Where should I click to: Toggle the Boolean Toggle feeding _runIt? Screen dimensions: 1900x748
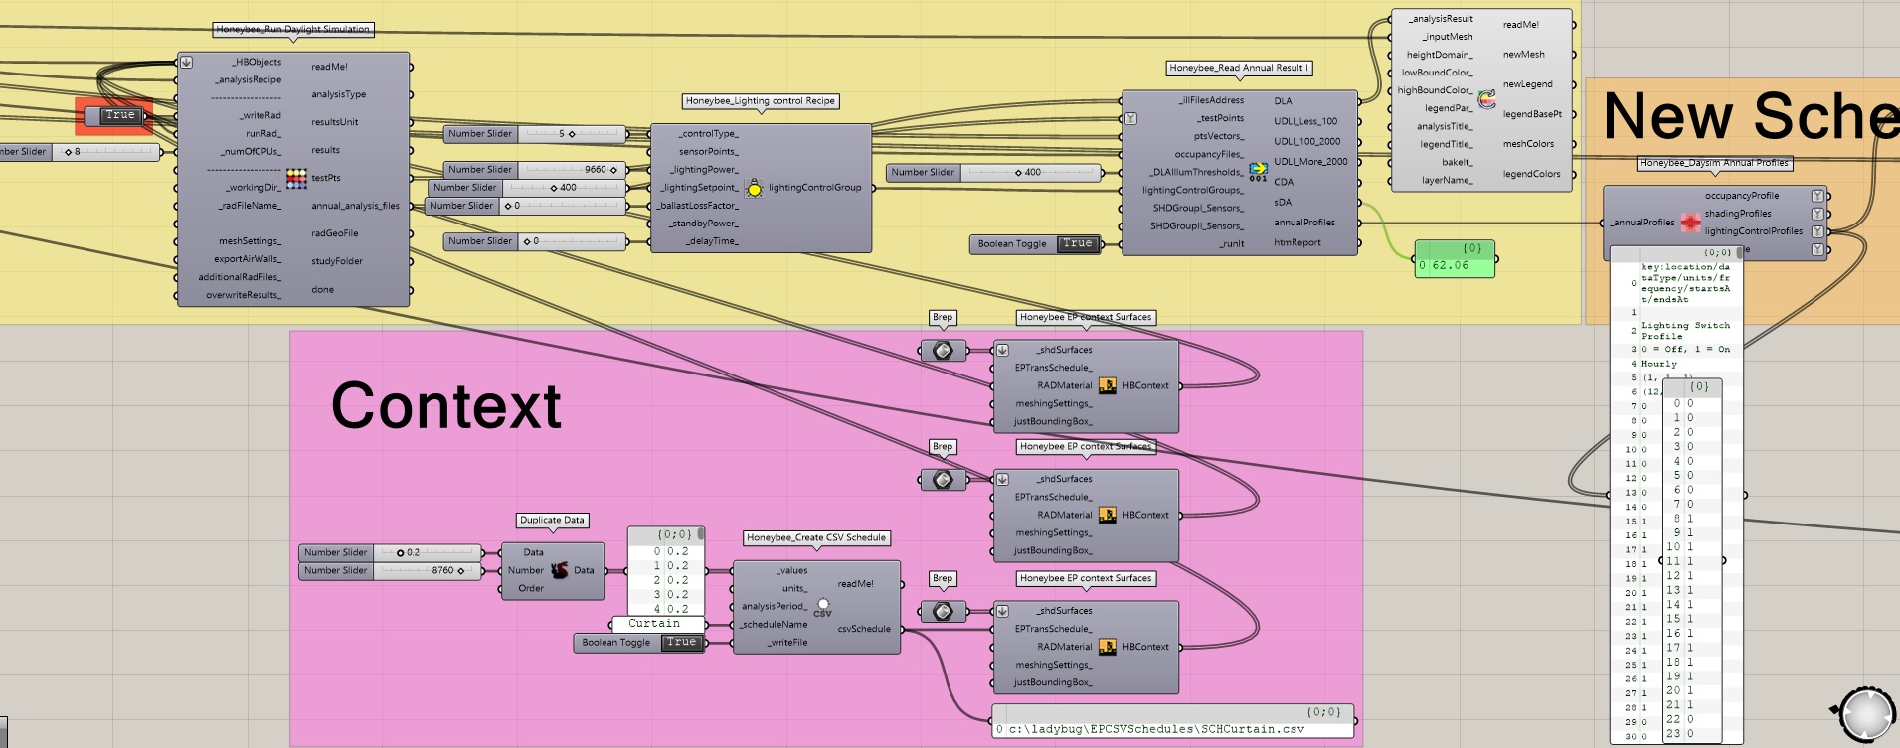click(1077, 244)
